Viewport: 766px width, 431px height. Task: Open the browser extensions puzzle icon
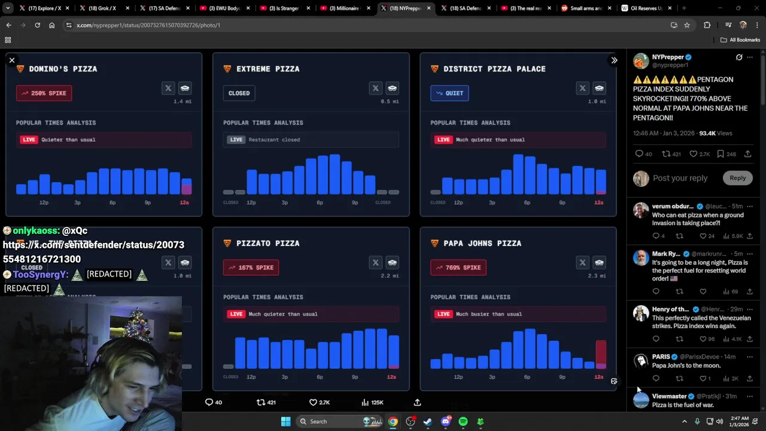707,25
